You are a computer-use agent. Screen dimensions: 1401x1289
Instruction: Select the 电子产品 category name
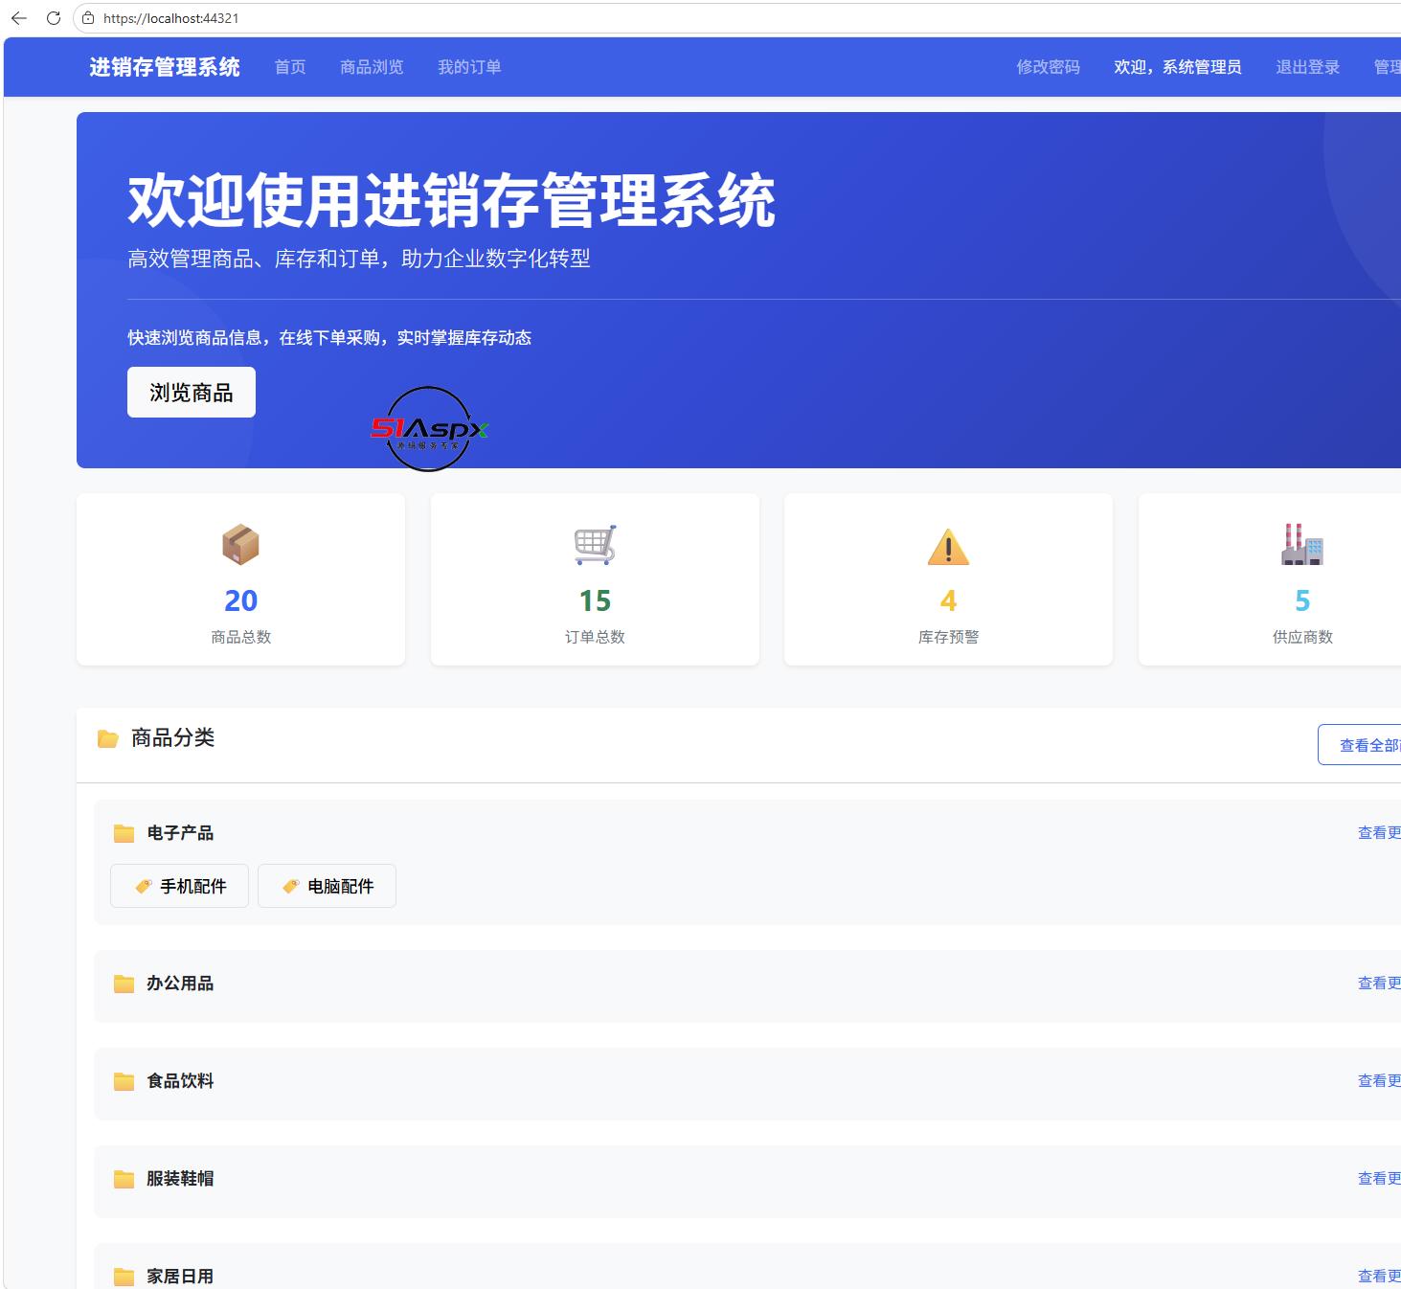[x=180, y=833]
